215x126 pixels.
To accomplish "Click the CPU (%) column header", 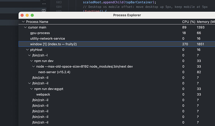I will pyautogui.click(x=188, y=22).
